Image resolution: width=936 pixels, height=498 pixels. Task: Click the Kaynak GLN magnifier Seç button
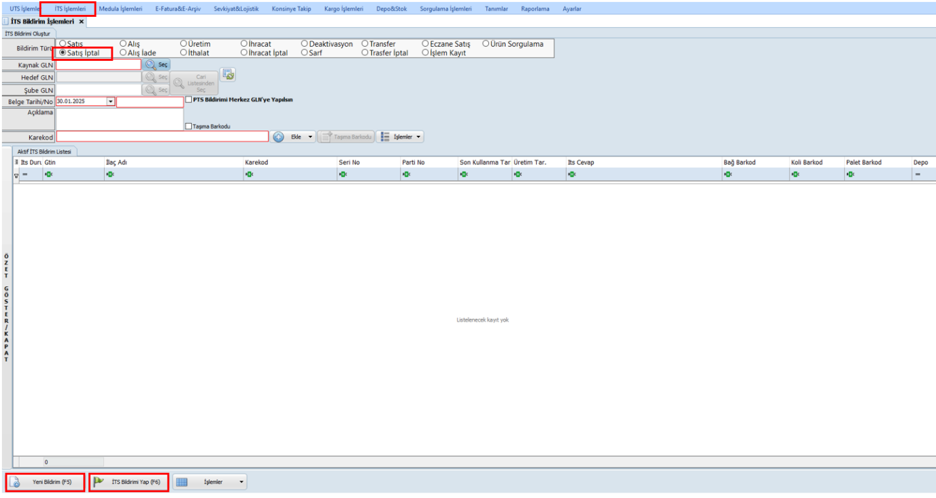pos(151,65)
